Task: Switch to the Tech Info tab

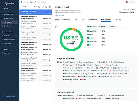Action: [x=118, y=19]
